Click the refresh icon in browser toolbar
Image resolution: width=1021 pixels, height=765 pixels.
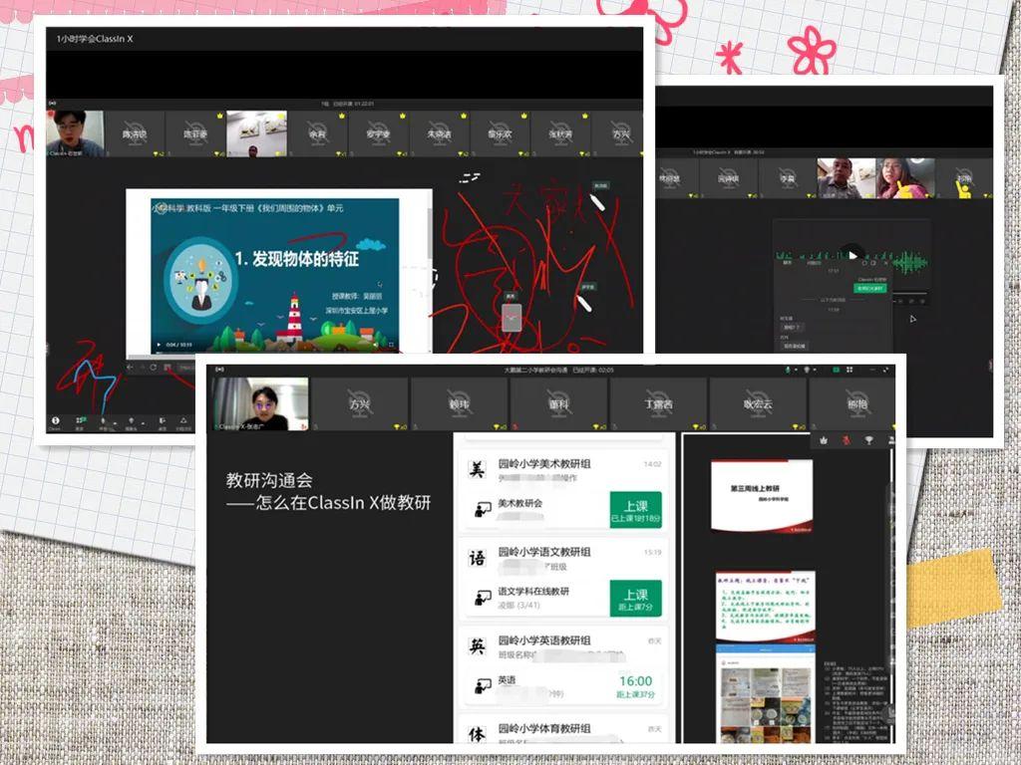point(153,368)
